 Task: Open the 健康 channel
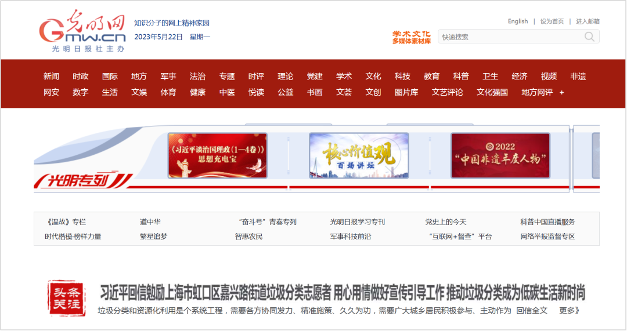pyautogui.click(x=197, y=92)
